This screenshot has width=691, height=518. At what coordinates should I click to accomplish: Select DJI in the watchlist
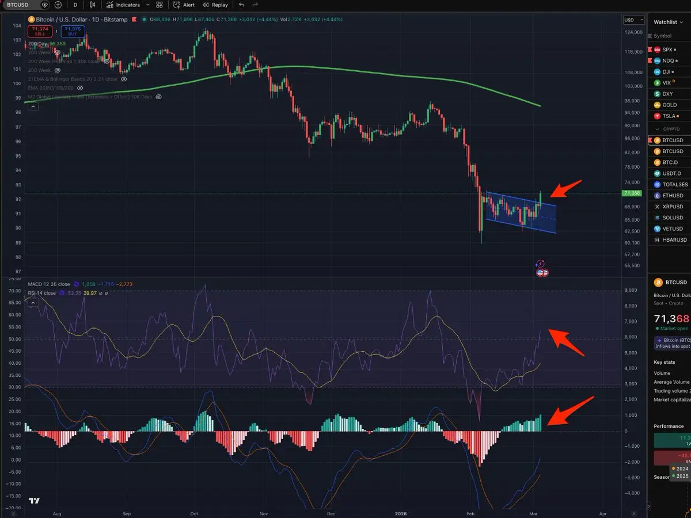click(x=669, y=72)
